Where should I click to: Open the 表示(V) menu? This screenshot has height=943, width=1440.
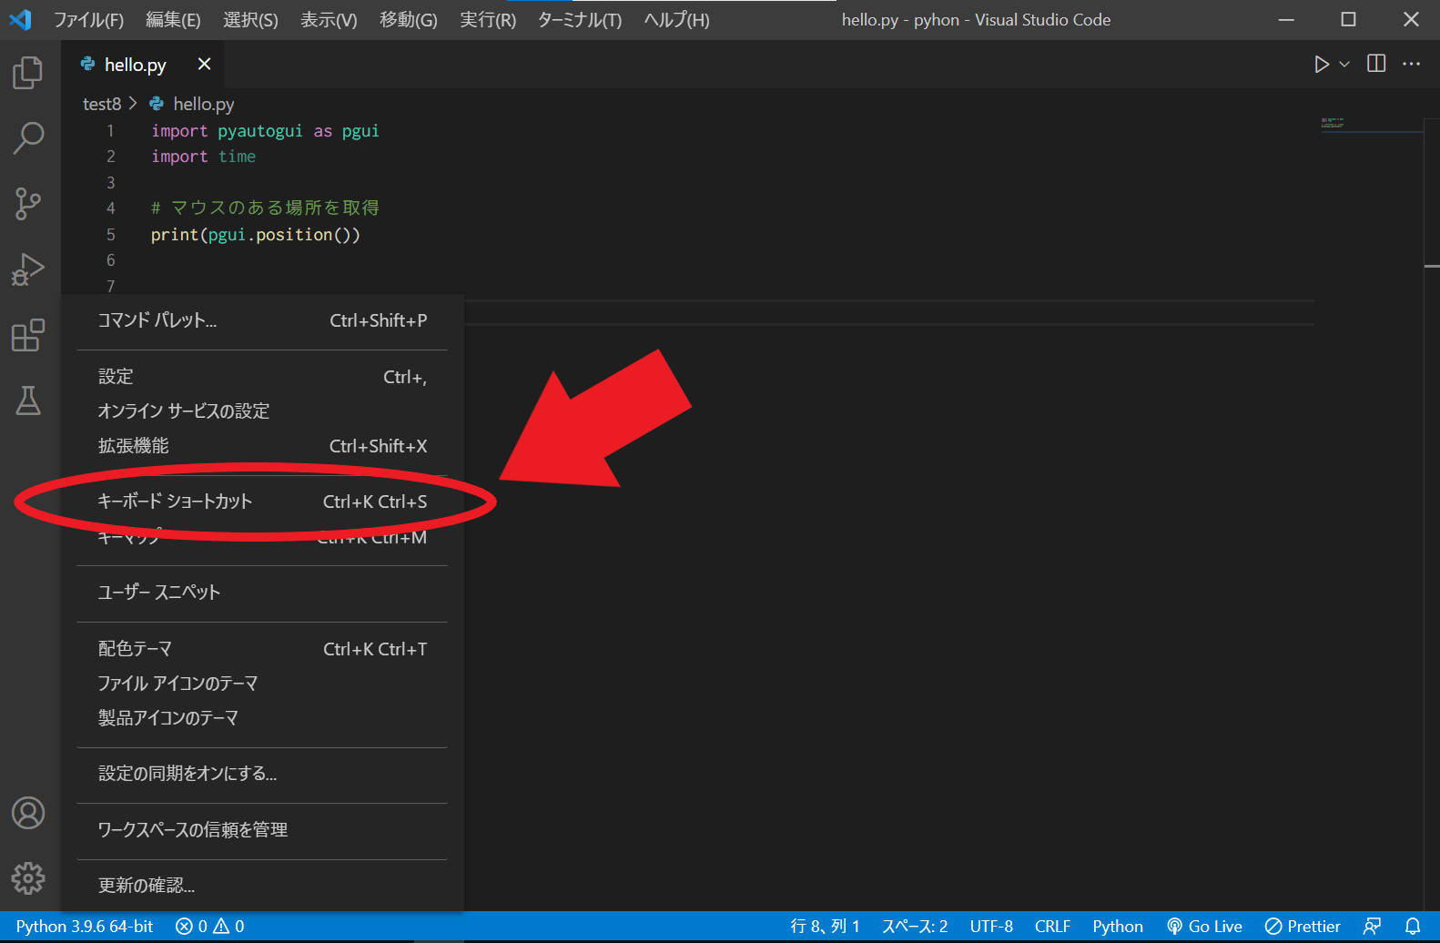[329, 20]
